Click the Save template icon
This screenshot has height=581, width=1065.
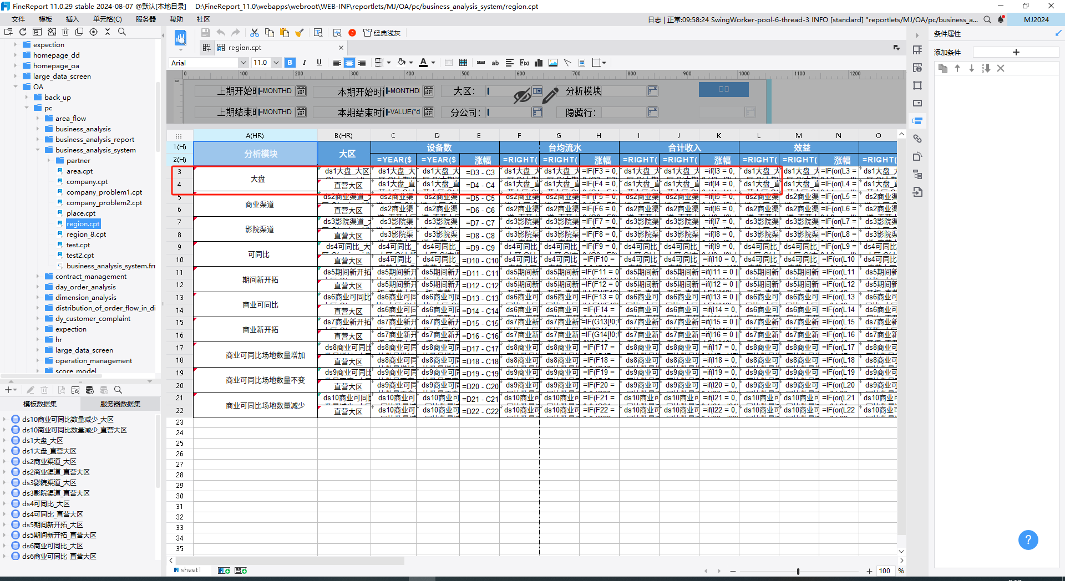(x=205, y=33)
